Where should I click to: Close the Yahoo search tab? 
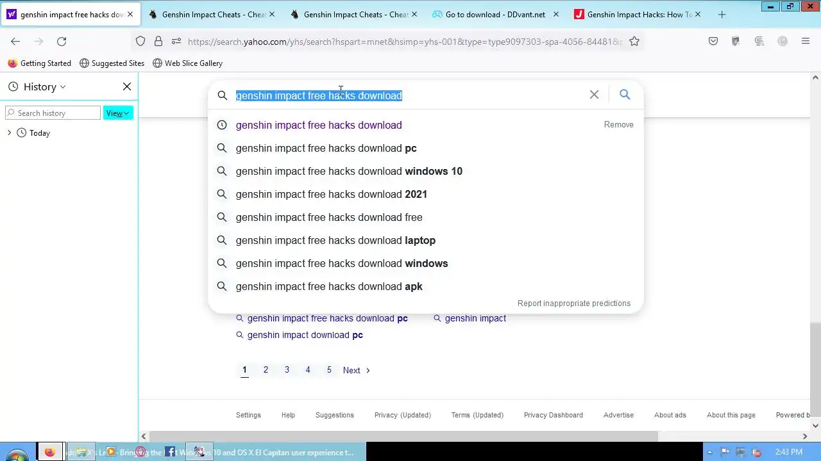[130, 14]
